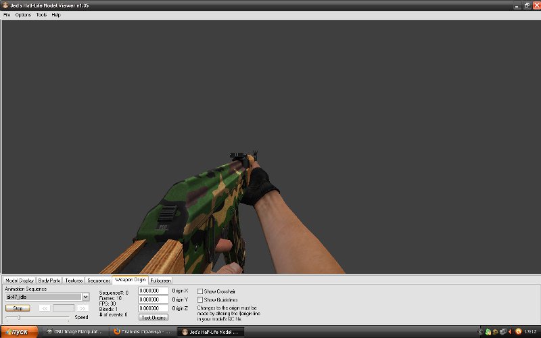Screen dimensions: 541x338
Task: Click the animation Speed slider
Action: pos(37,317)
